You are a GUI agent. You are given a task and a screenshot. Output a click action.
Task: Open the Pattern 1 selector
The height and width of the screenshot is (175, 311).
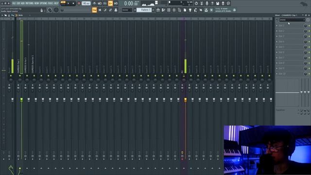(144, 10)
